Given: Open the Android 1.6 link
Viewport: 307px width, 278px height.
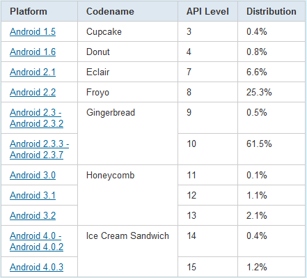Looking at the screenshot, I should 33,52.
